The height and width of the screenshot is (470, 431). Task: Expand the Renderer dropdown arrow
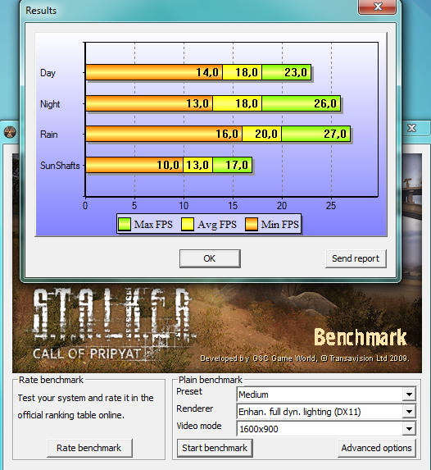[x=409, y=412]
